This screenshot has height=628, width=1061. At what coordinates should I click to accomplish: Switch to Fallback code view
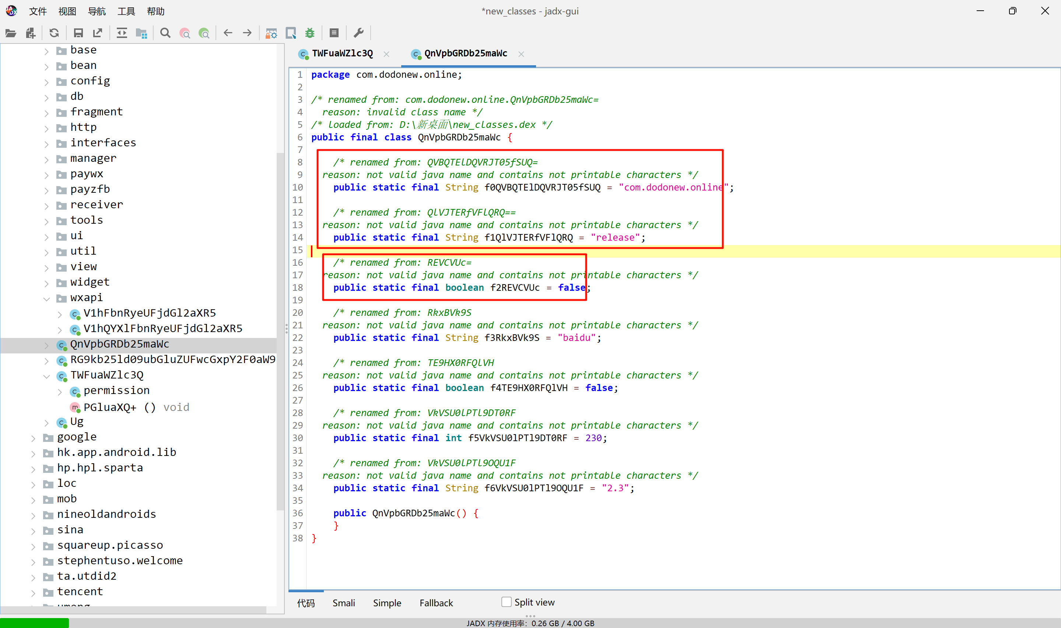tap(436, 603)
